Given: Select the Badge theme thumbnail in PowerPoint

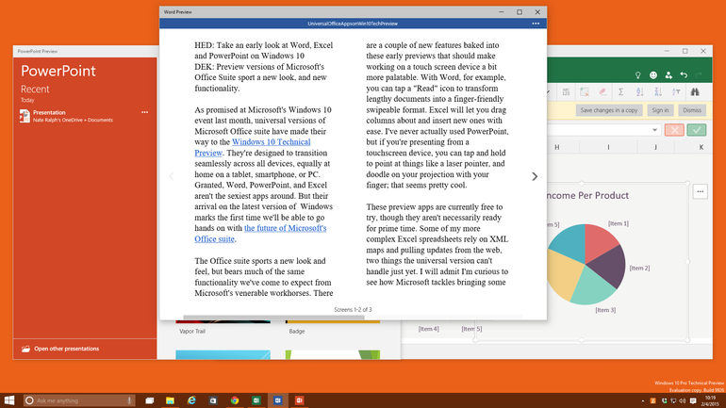Looking at the screenshot, I should (333, 321).
